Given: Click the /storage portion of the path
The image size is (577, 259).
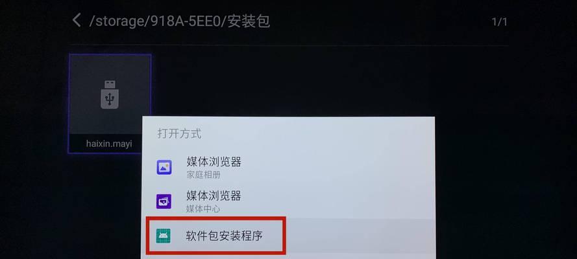Looking at the screenshot, I should [117, 21].
